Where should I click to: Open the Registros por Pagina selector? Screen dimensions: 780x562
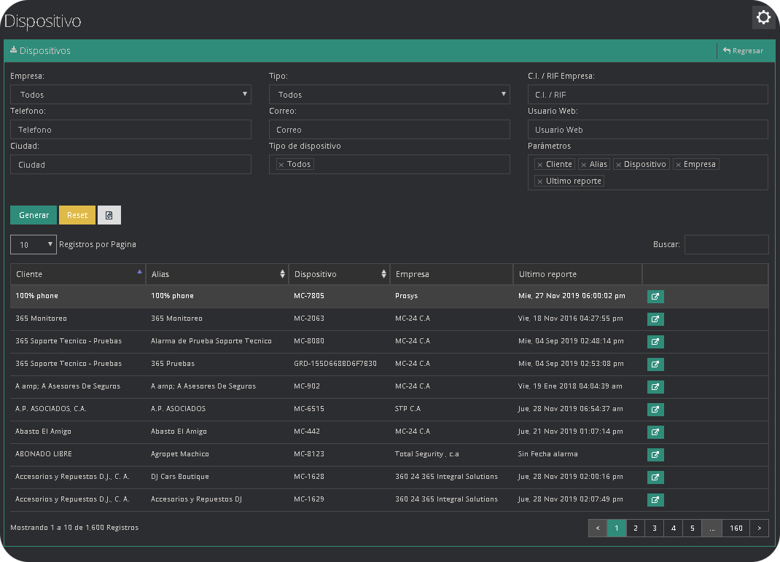point(34,245)
